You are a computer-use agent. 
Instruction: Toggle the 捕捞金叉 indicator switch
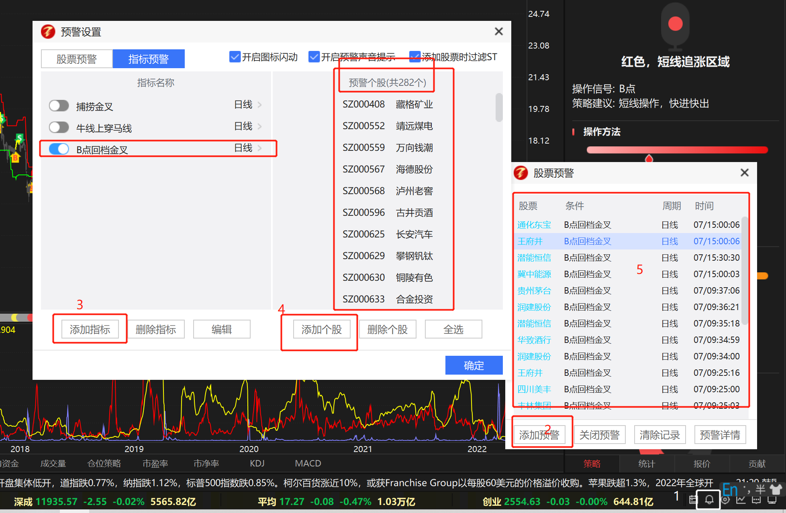(x=59, y=106)
